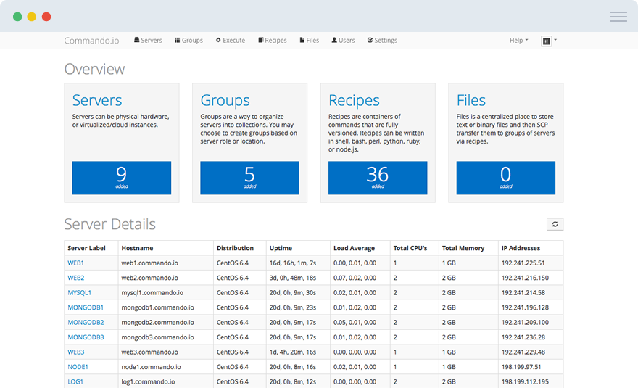Click the Users person icon in navbar
638x388 pixels.
click(x=334, y=41)
